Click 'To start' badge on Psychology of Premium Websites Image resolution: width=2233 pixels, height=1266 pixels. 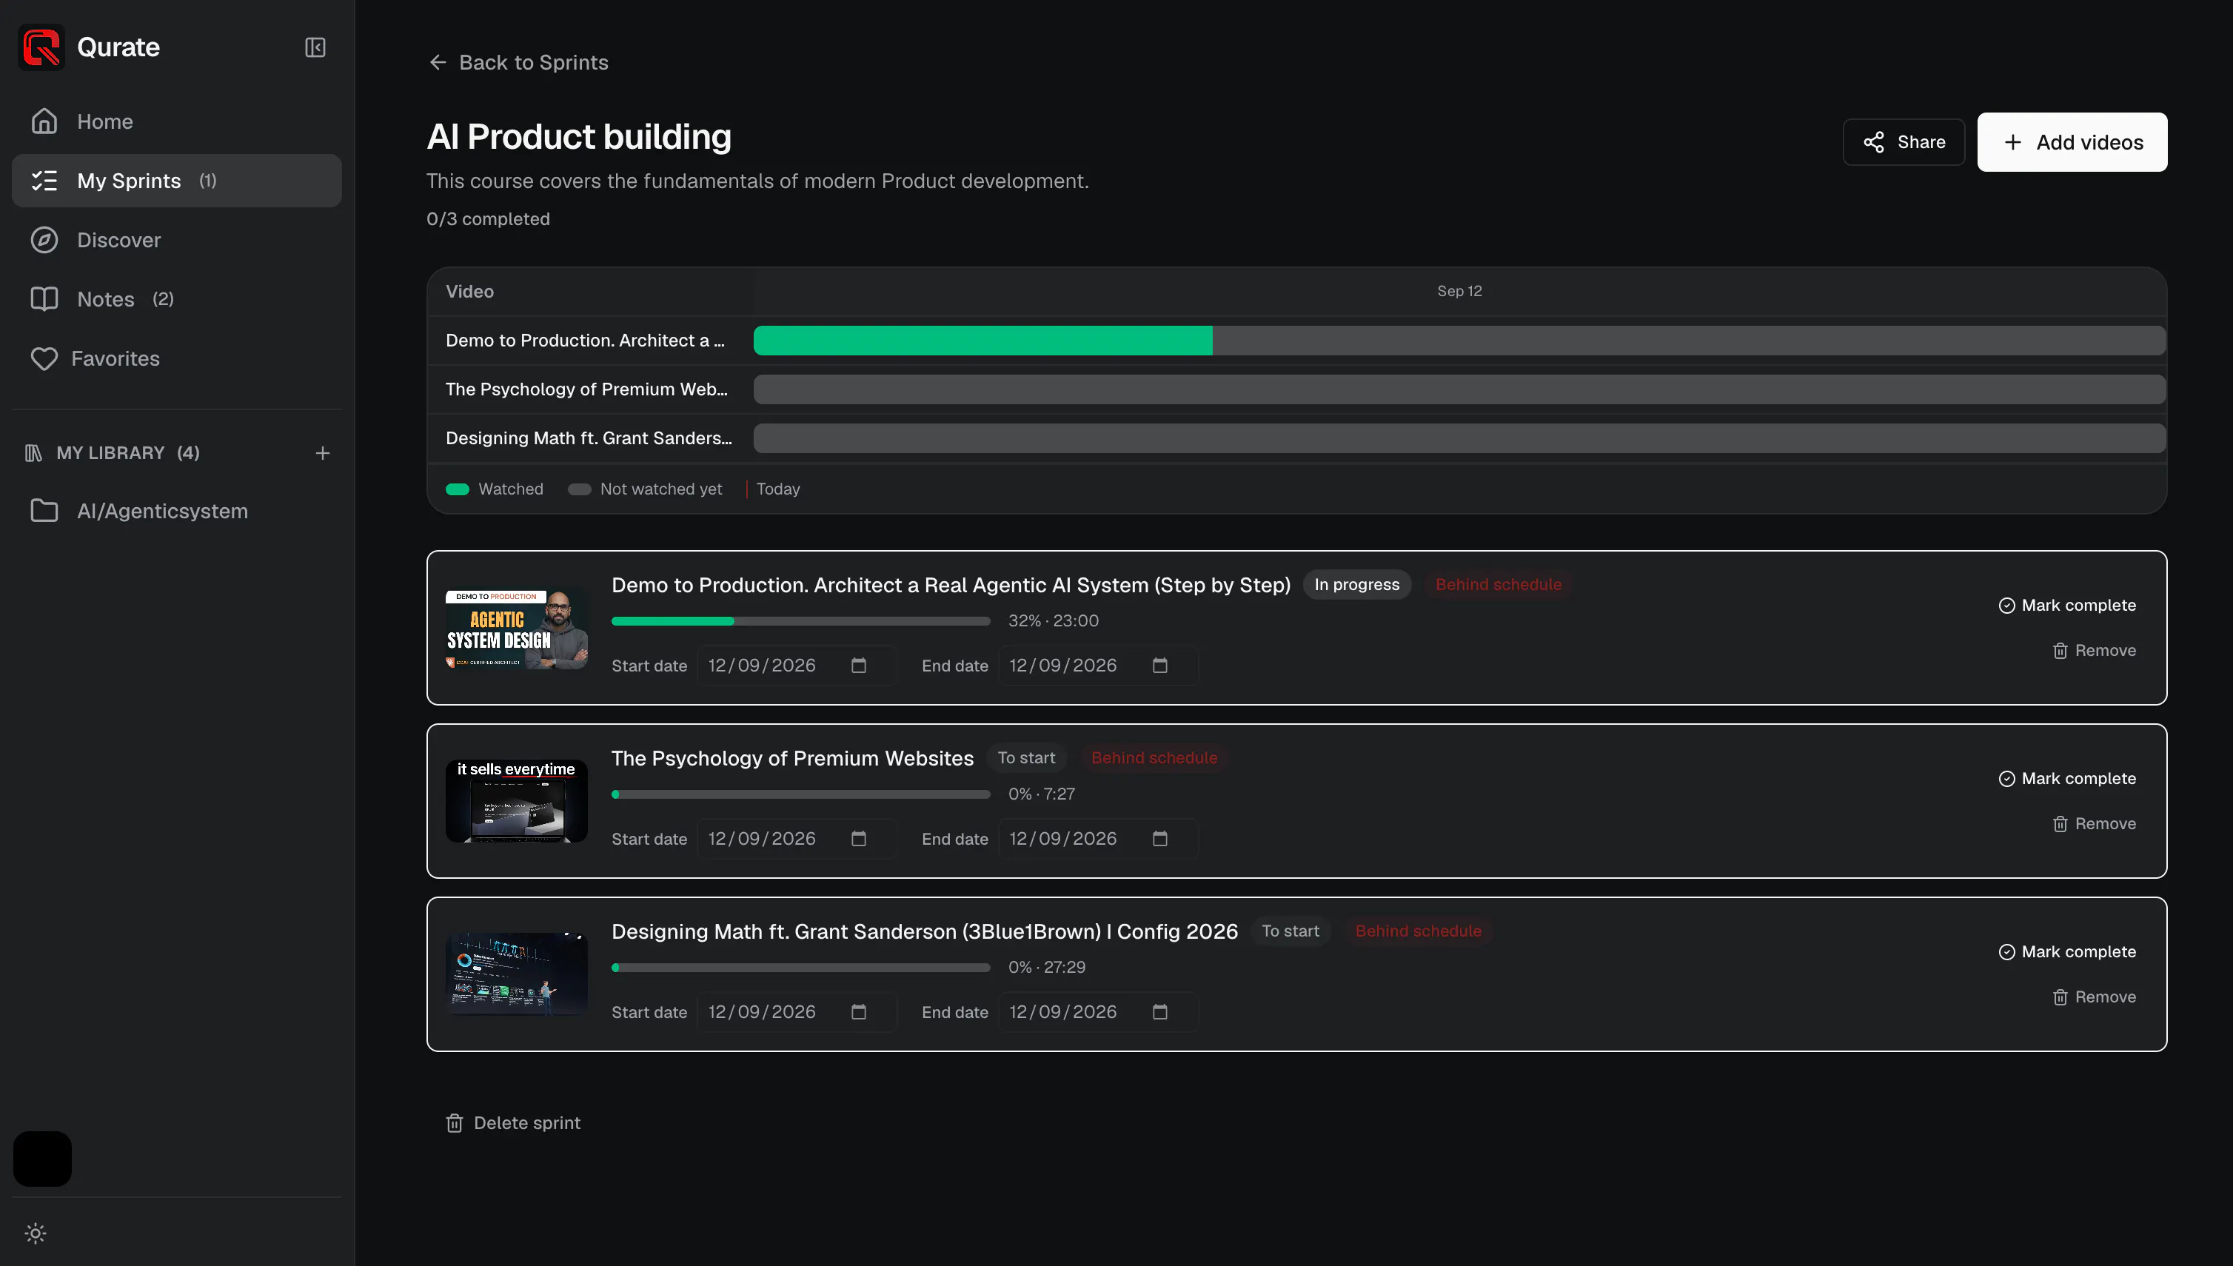tap(1026, 757)
